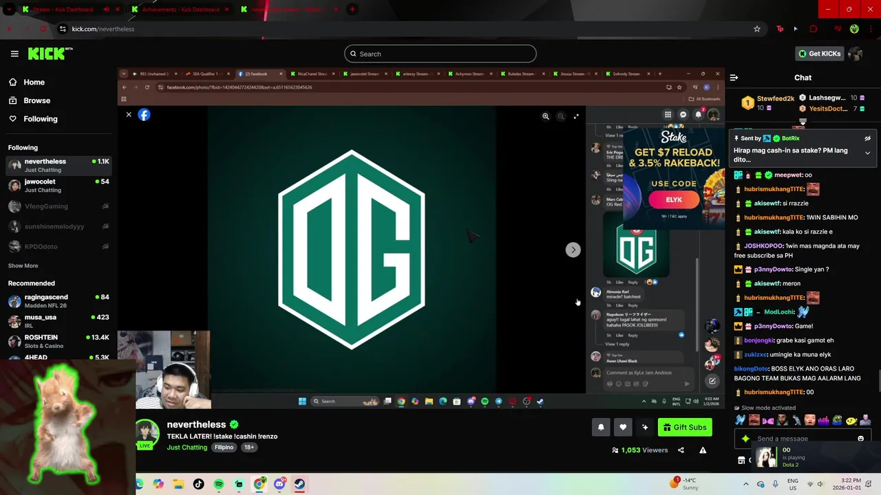Reload the page
Screen dimensions: 881x495
(x=43, y=29)
